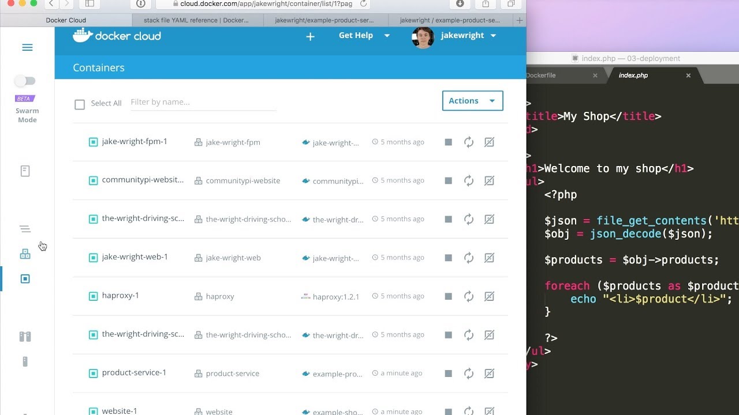739x415 pixels.
Task: Redeploy the haproxy-1 container
Action: pos(469,297)
